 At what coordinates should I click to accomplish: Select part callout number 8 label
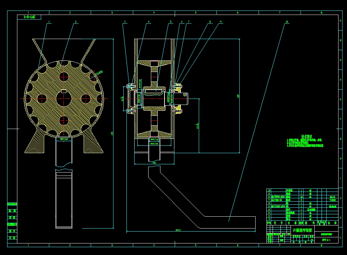click(210, 22)
